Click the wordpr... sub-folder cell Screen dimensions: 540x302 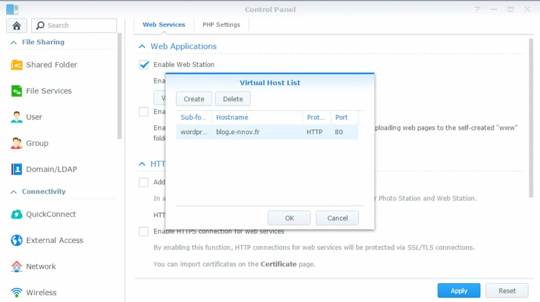[194, 132]
